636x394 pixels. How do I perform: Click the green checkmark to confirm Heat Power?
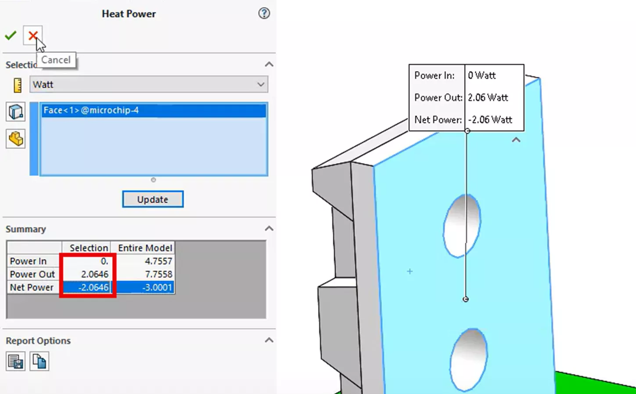click(11, 35)
